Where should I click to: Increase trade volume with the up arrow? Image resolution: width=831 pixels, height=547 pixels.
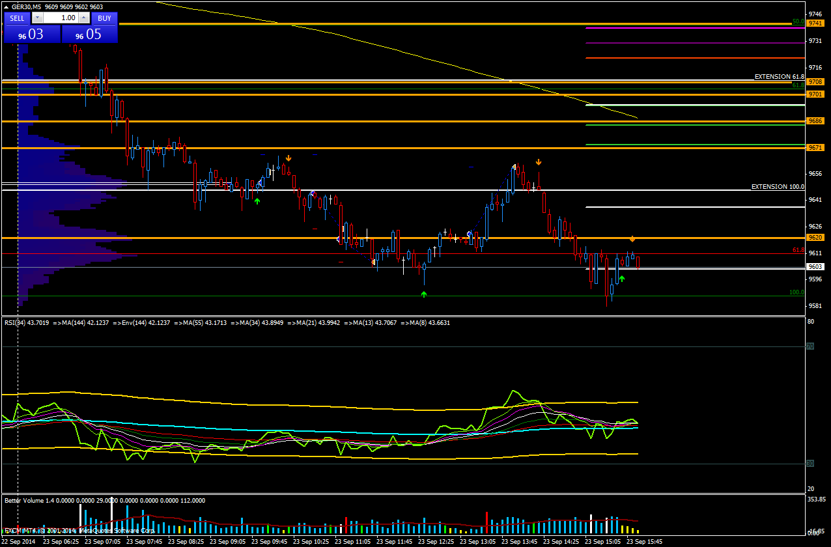tap(85, 18)
